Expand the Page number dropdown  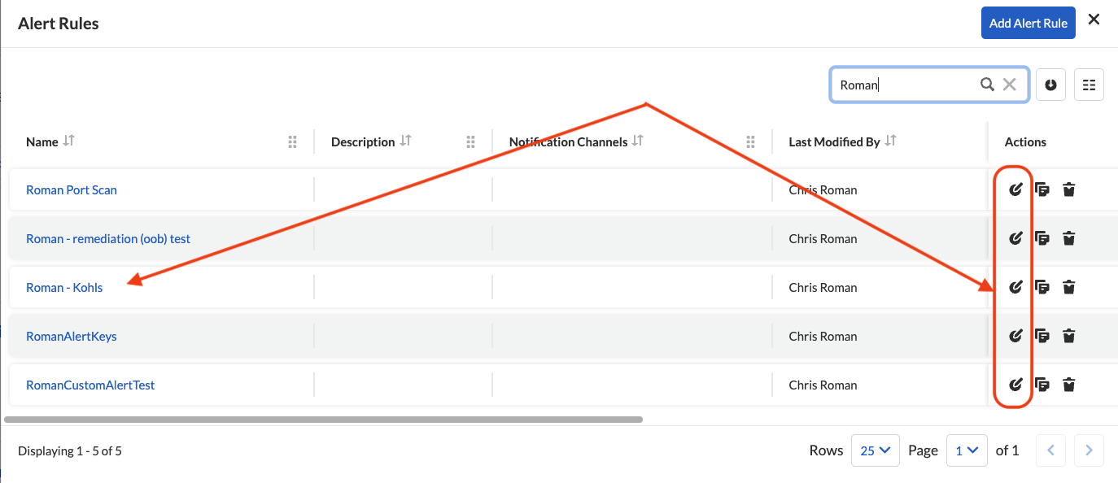point(967,450)
